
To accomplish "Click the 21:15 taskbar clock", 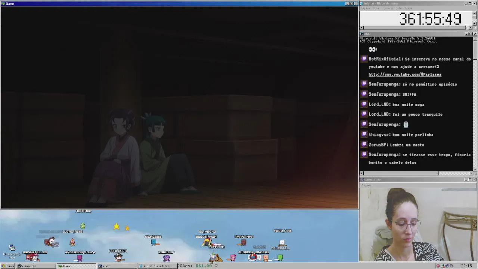I will coord(466,266).
